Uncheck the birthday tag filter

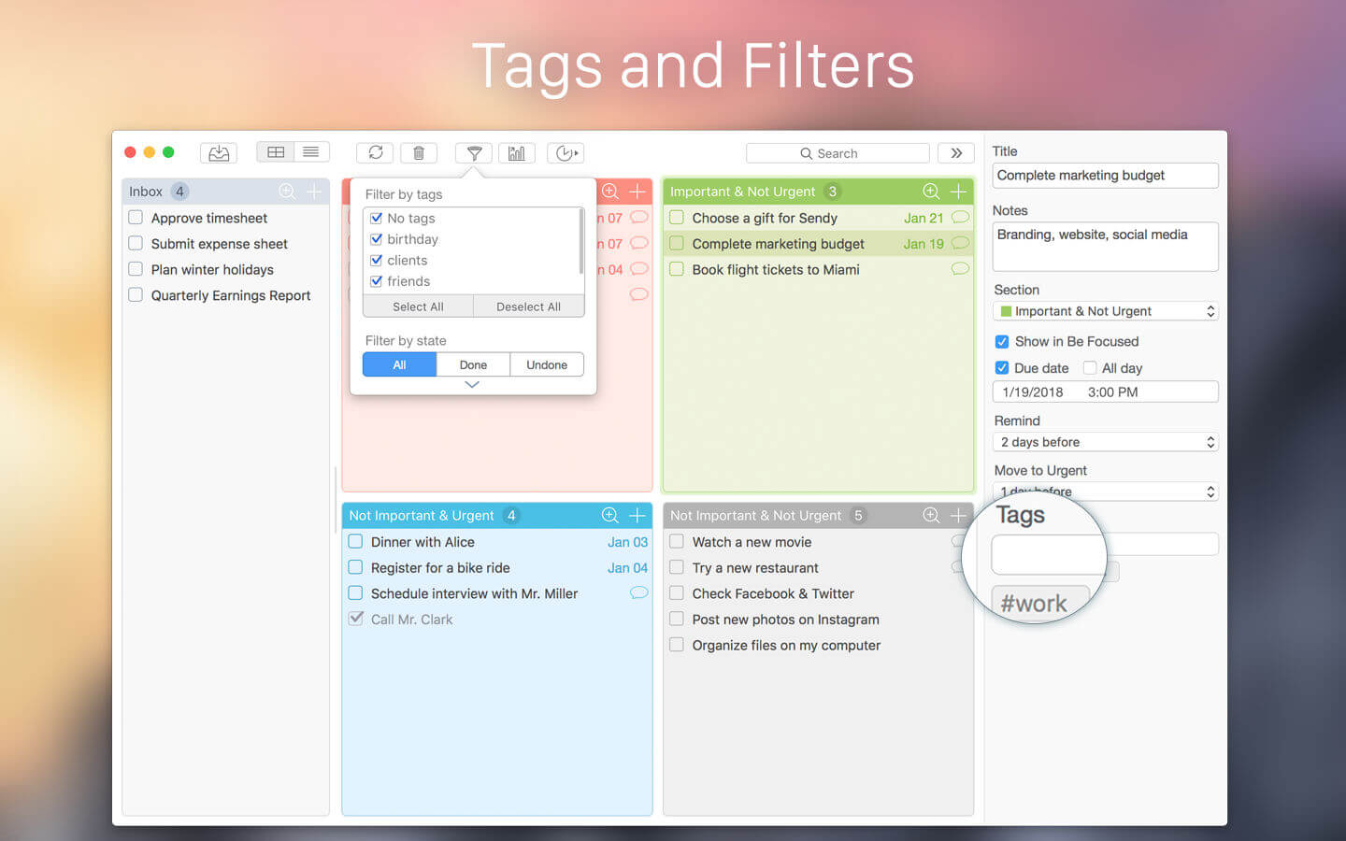pos(377,239)
